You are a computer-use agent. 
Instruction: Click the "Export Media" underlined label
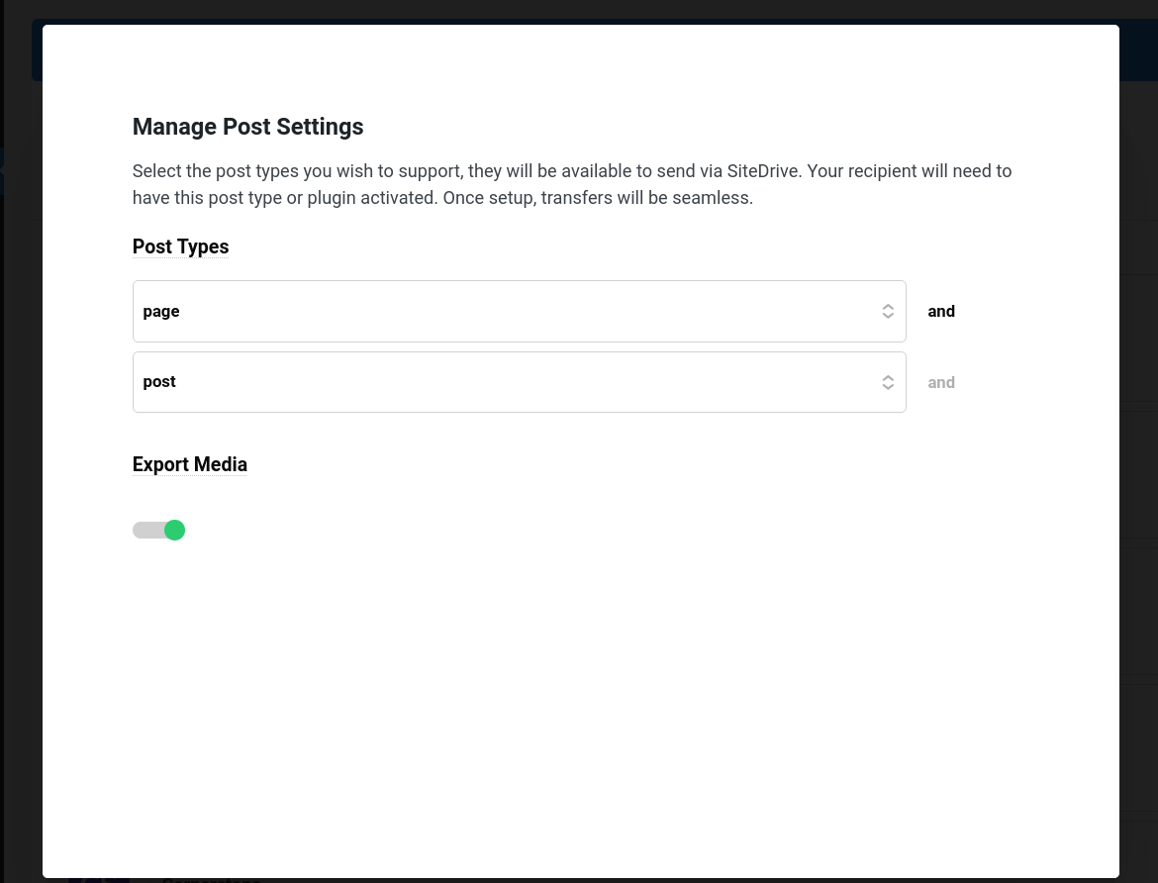point(189,464)
